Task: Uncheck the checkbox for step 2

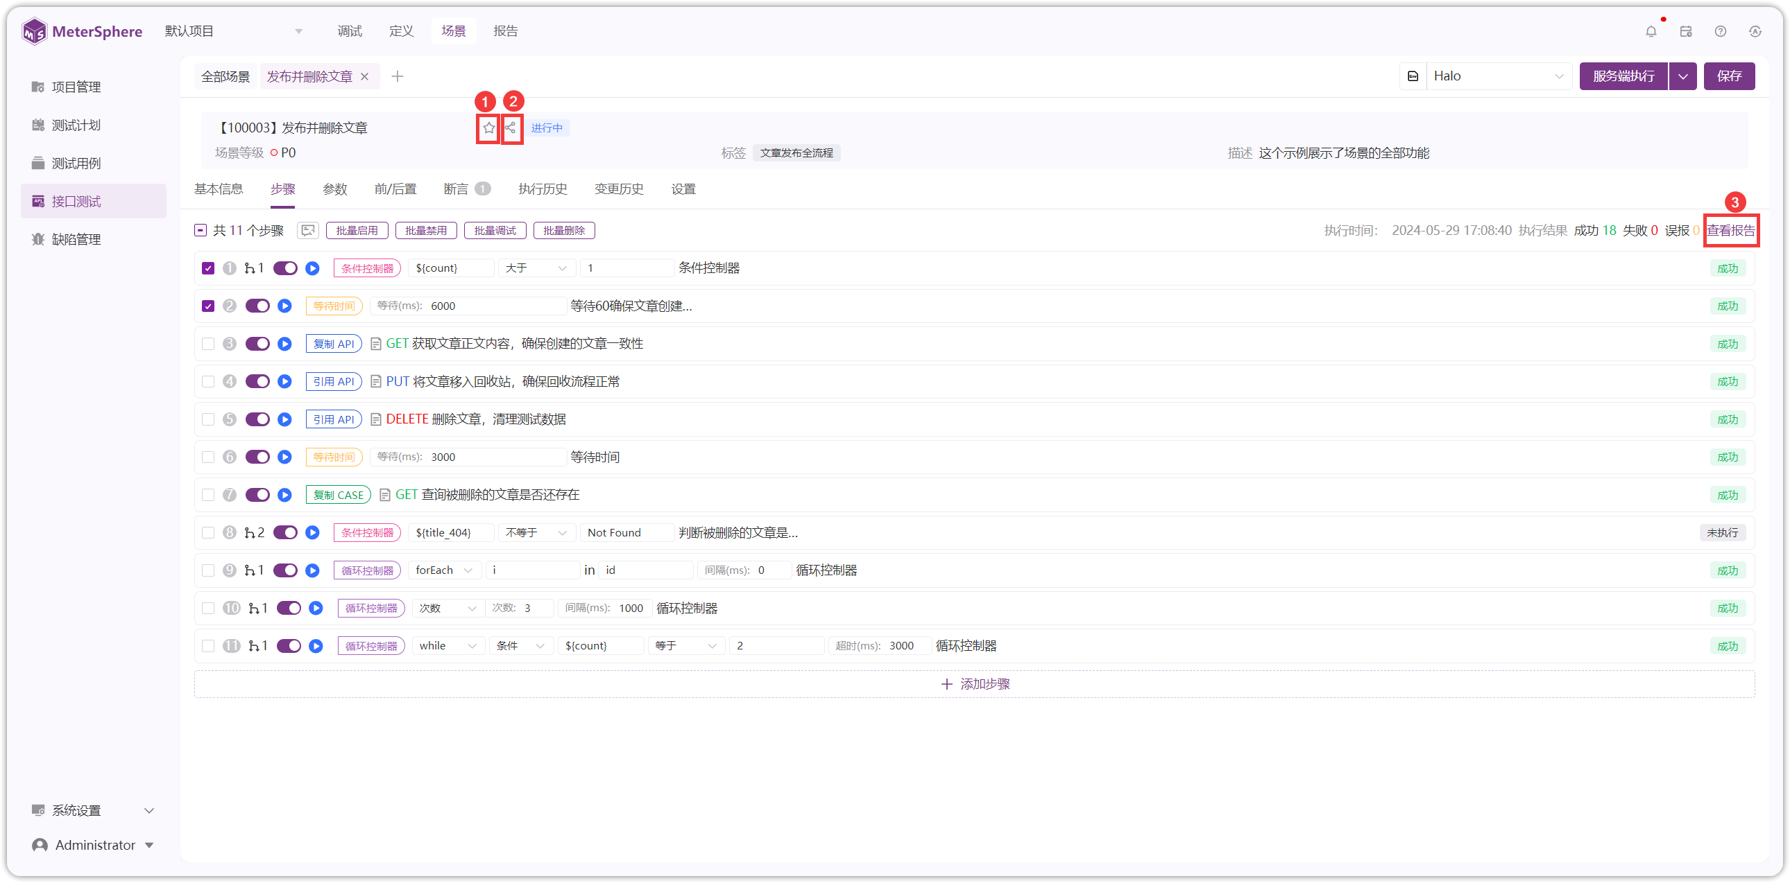Action: (207, 306)
